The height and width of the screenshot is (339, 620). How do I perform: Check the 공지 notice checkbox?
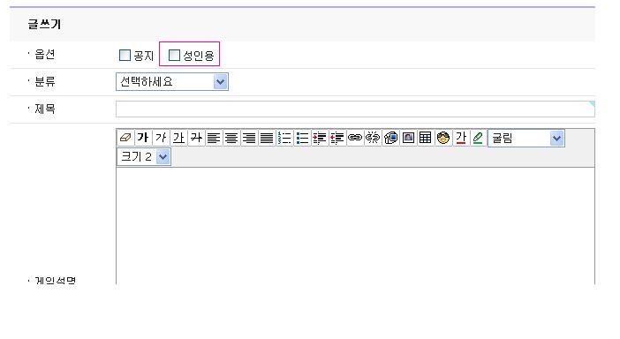point(125,55)
